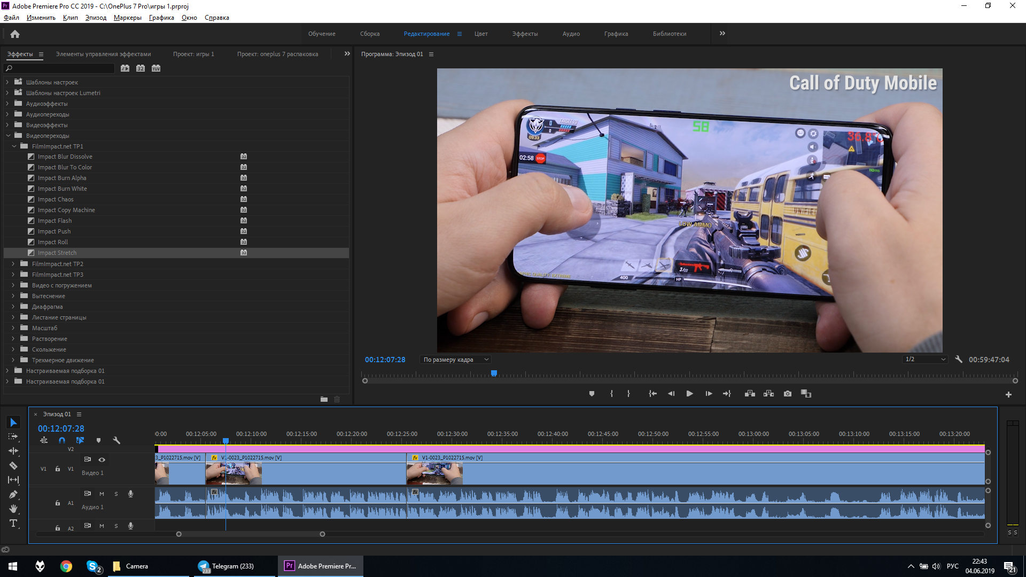Open playback resolution 1/2 dropdown
The width and height of the screenshot is (1026, 577).
(x=925, y=360)
